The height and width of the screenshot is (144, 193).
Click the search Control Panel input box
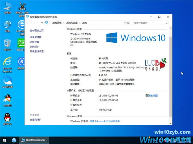[x=149, y=23]
